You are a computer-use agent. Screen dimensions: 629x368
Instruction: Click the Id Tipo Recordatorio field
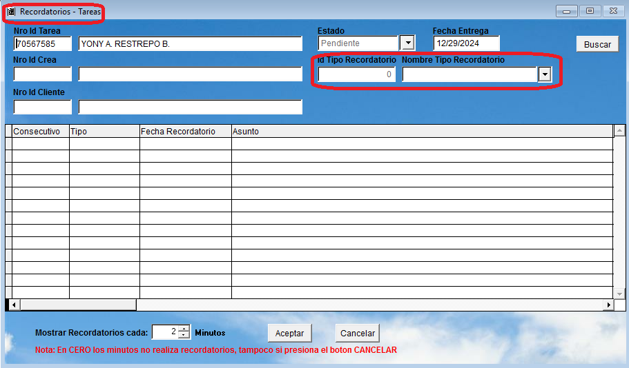point(357,74)
